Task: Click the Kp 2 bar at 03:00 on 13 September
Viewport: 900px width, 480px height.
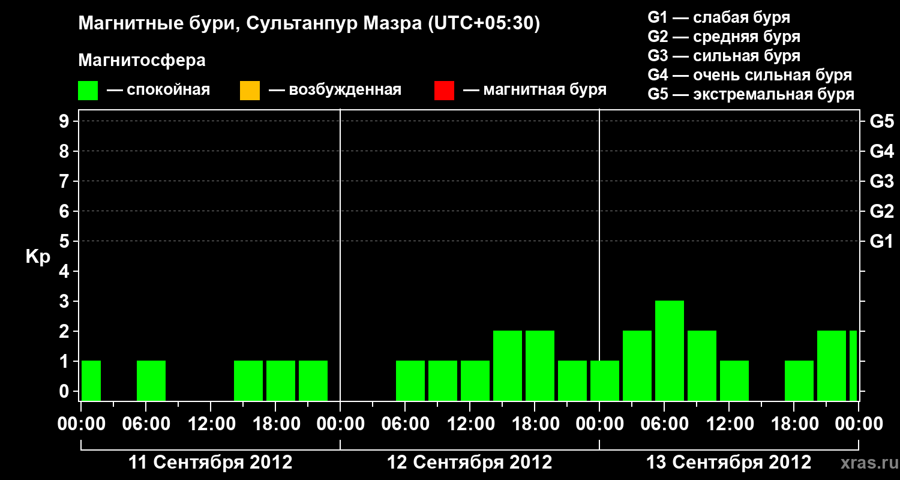Action: pos(637,365)
